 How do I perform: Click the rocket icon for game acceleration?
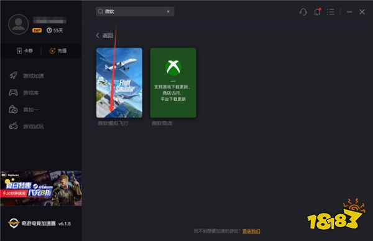click(13, 75)
